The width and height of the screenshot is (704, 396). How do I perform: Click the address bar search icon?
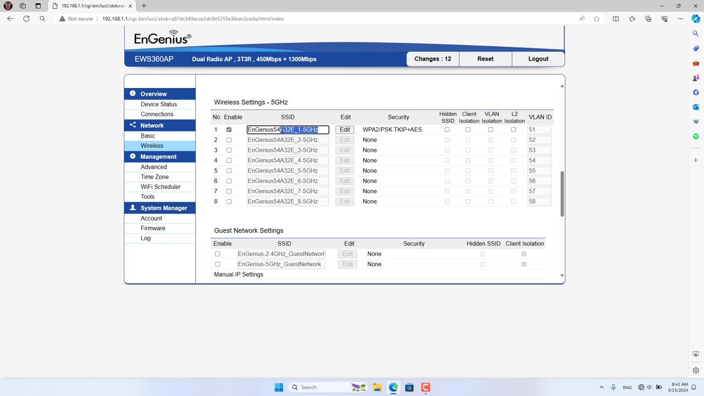tap(42, 19)
